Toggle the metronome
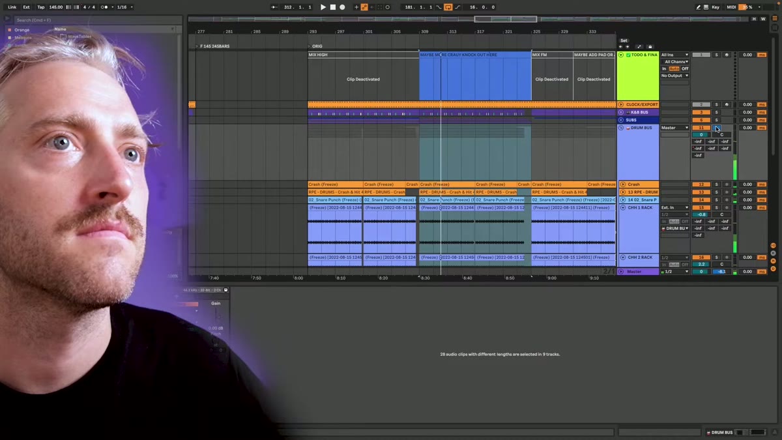This screenshot has width=782, height=440. [104, 7]
